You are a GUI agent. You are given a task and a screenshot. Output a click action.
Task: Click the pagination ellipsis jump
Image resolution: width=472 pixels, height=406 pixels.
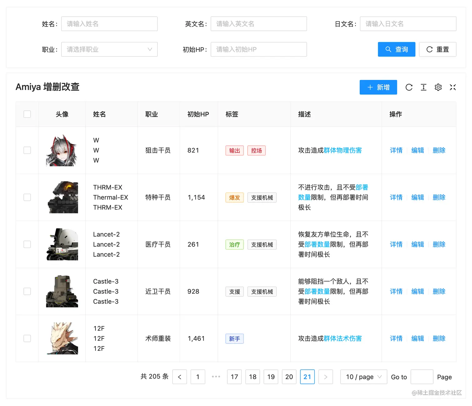[x=216, y=377]
